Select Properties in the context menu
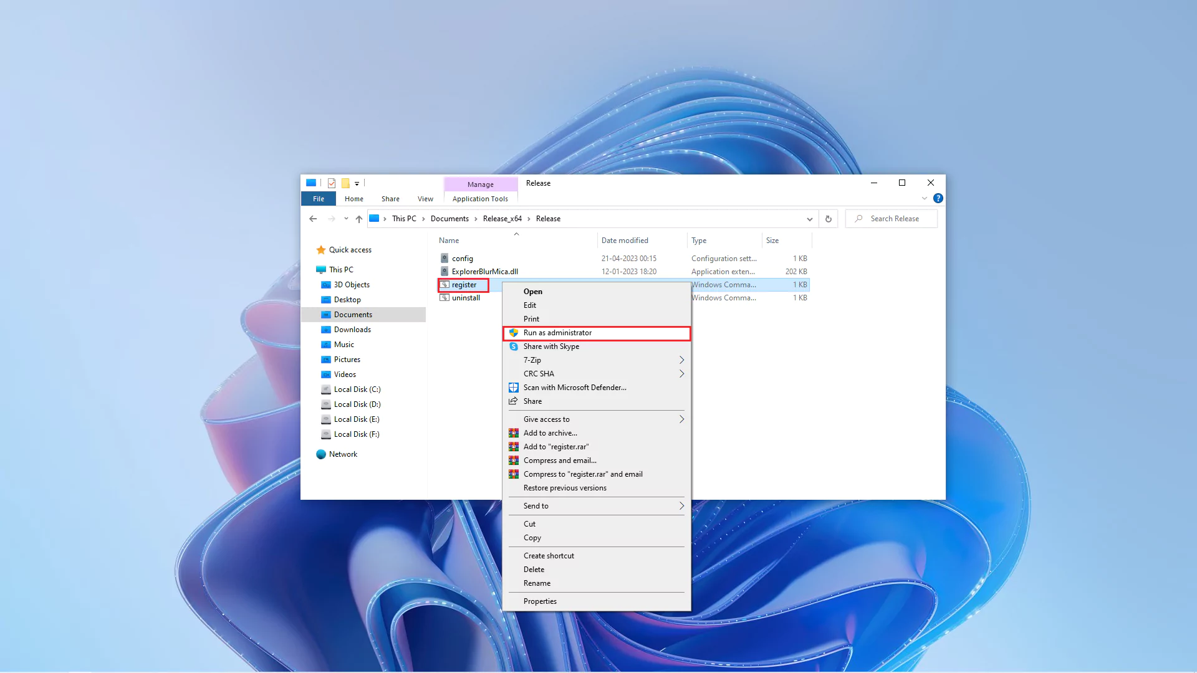 [x=540, y=601]
